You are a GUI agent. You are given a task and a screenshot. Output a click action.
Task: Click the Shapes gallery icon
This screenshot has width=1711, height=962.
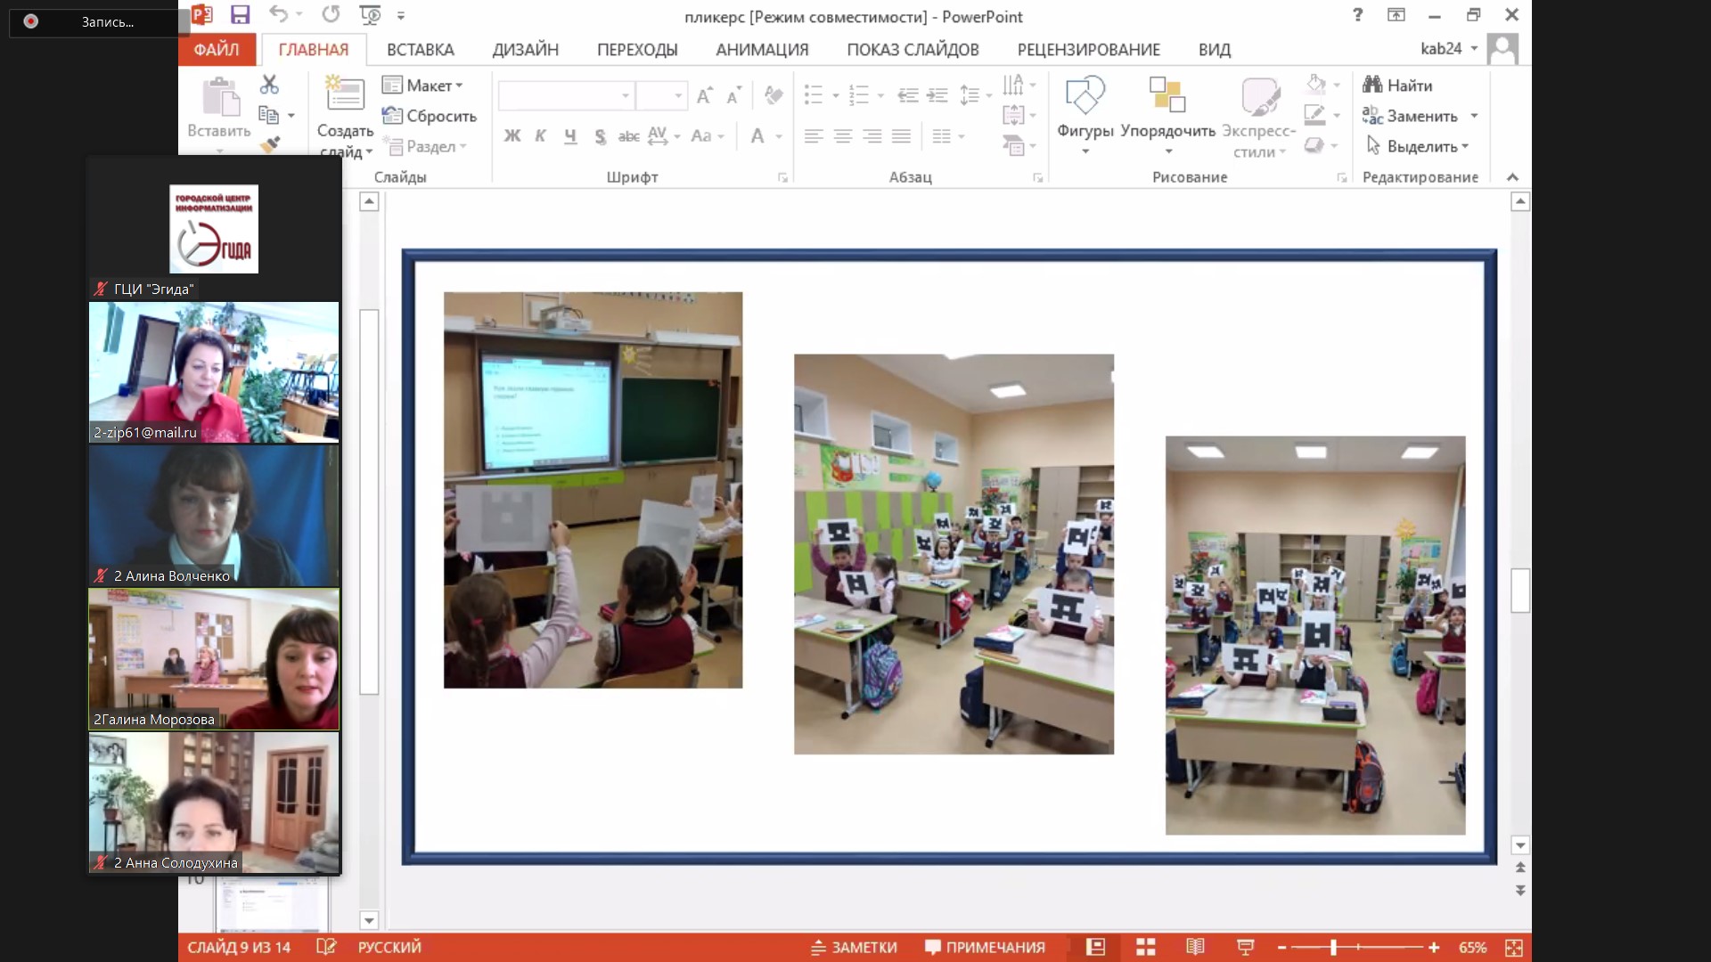1085,96
